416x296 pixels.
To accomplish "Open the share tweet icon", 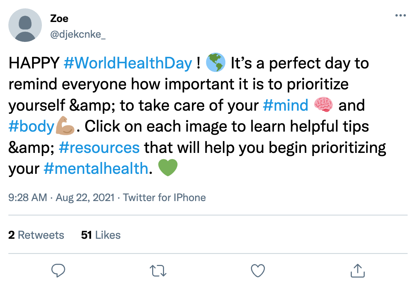I will point(357,271).
